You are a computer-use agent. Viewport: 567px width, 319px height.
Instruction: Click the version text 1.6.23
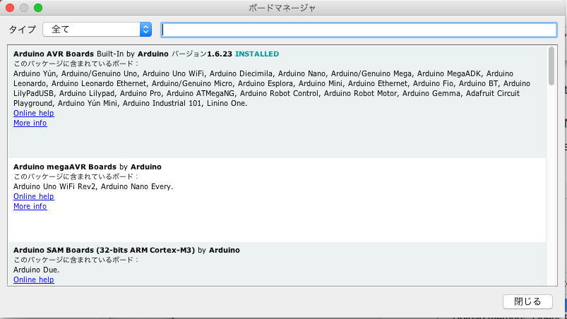[x=220, y=54]
